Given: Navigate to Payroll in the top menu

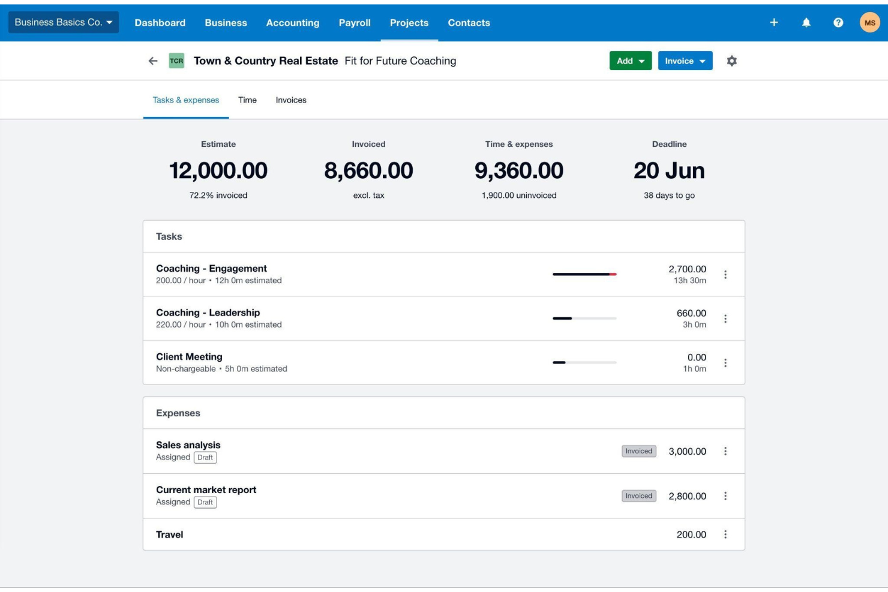Looking at the screenshot, I should point(355,22).
